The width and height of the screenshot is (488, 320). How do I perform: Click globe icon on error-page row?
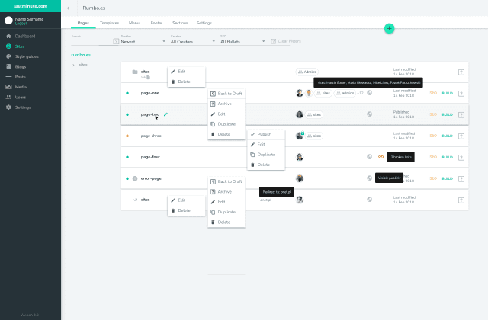point(369,178)
